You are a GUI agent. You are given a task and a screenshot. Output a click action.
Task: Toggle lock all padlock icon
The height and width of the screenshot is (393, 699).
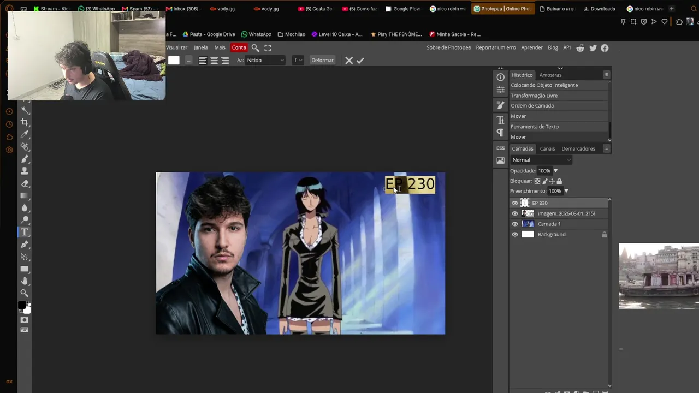click(559, 181)
